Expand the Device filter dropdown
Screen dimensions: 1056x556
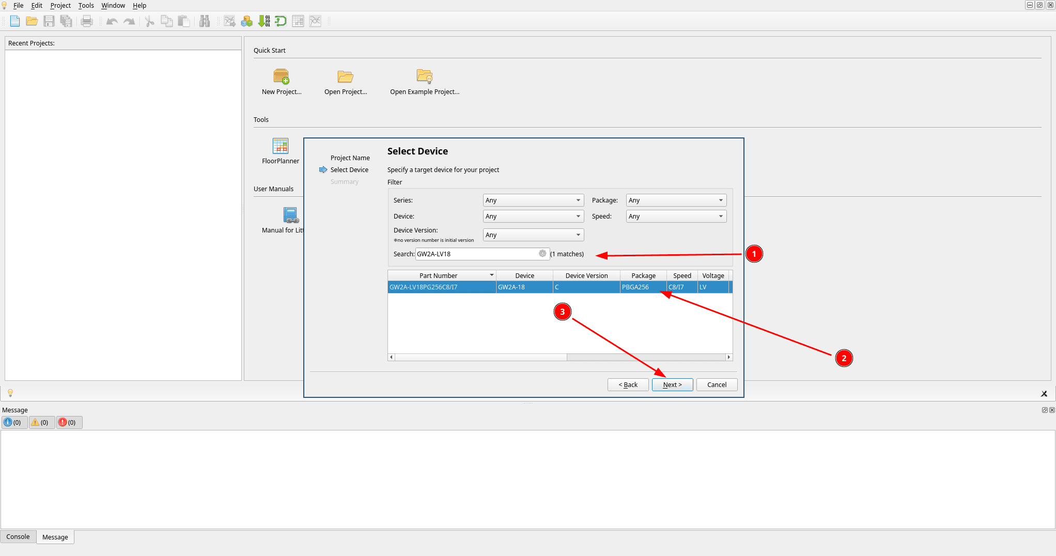(533, 216)
